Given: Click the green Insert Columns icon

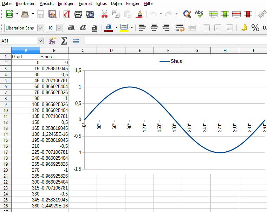Looking at the screenshot, I should (225, 14).
